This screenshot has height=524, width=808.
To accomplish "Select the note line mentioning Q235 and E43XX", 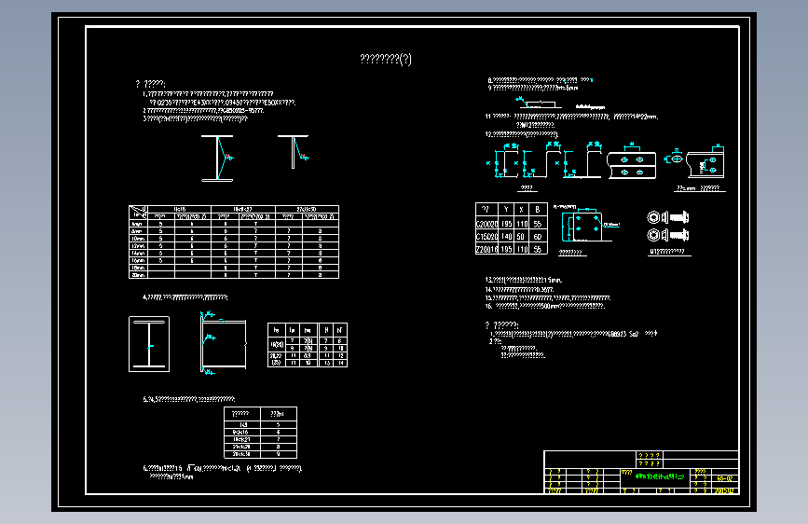I will [x=222, y=103].
